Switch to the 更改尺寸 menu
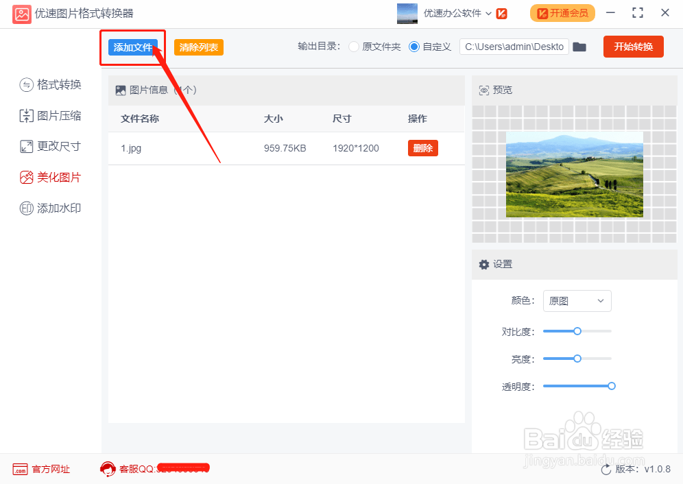This screenshot has width=683, height=484. click(x=51, y=147)
